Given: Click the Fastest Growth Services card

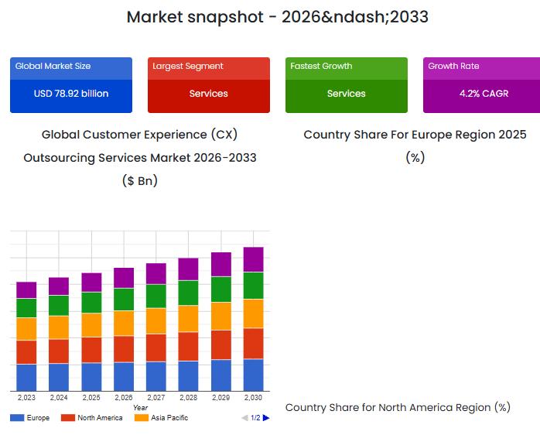Looking at the screenshot, I should (x=347, y=85).
